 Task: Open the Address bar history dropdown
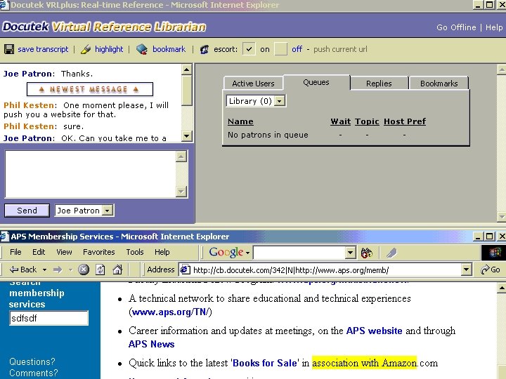(x=467, y=270)
